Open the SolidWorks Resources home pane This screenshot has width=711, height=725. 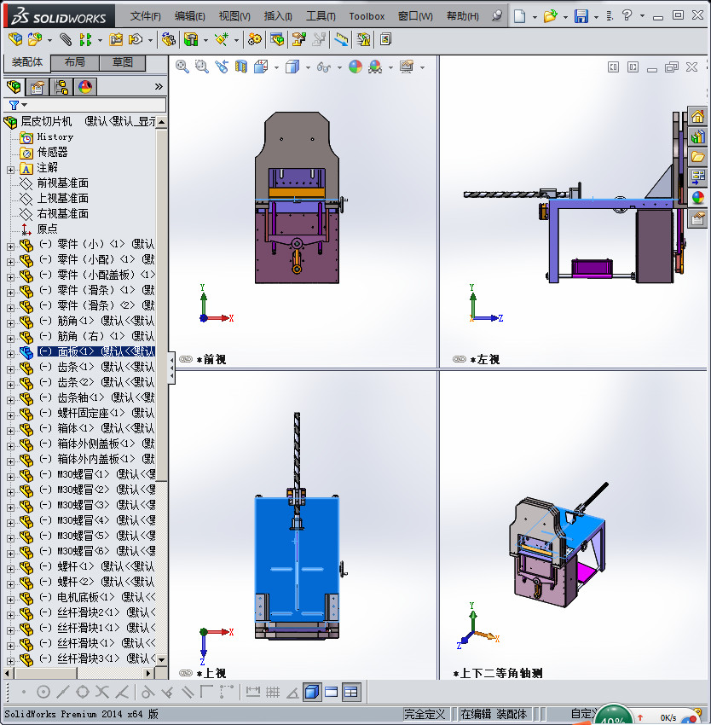point(698,116)
